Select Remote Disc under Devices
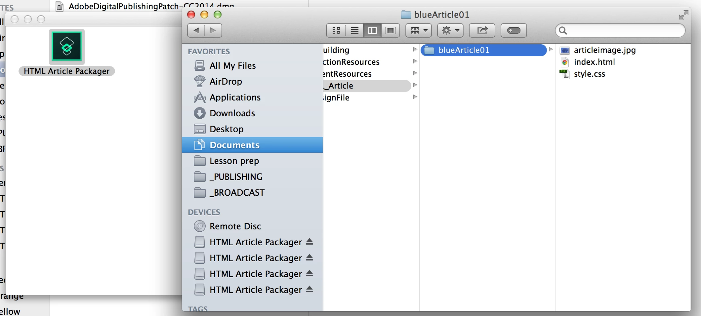Viewport: 701px width, 316px height. click(252, 226)
